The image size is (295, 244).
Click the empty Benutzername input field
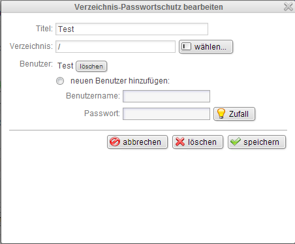coord(166,96)
